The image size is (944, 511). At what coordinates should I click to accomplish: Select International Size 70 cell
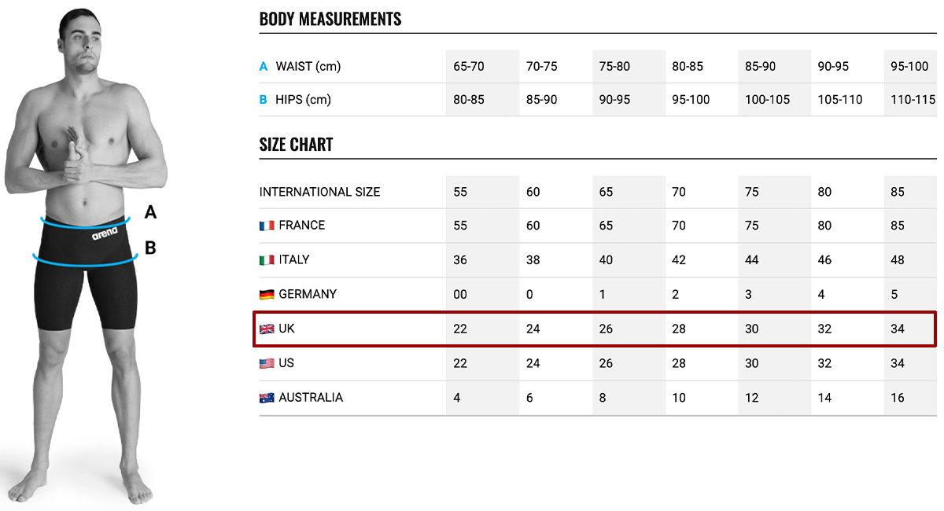point(702,192)
